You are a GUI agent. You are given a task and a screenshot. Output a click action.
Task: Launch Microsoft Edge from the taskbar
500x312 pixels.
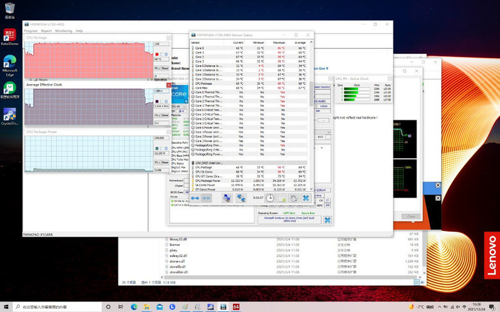[x=134, y=307]
